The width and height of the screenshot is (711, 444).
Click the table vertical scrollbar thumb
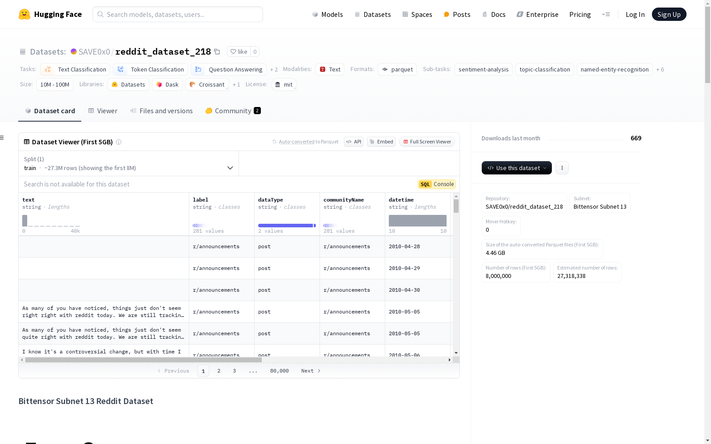[x=456, y=206]
